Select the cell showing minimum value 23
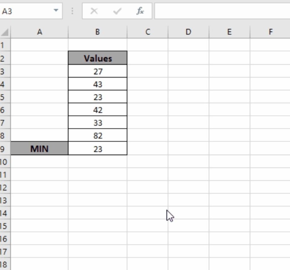This screenshot has height=270, width=290. [x=97, y=149]
